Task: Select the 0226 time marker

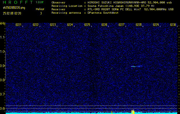Action: click(104, 25)
